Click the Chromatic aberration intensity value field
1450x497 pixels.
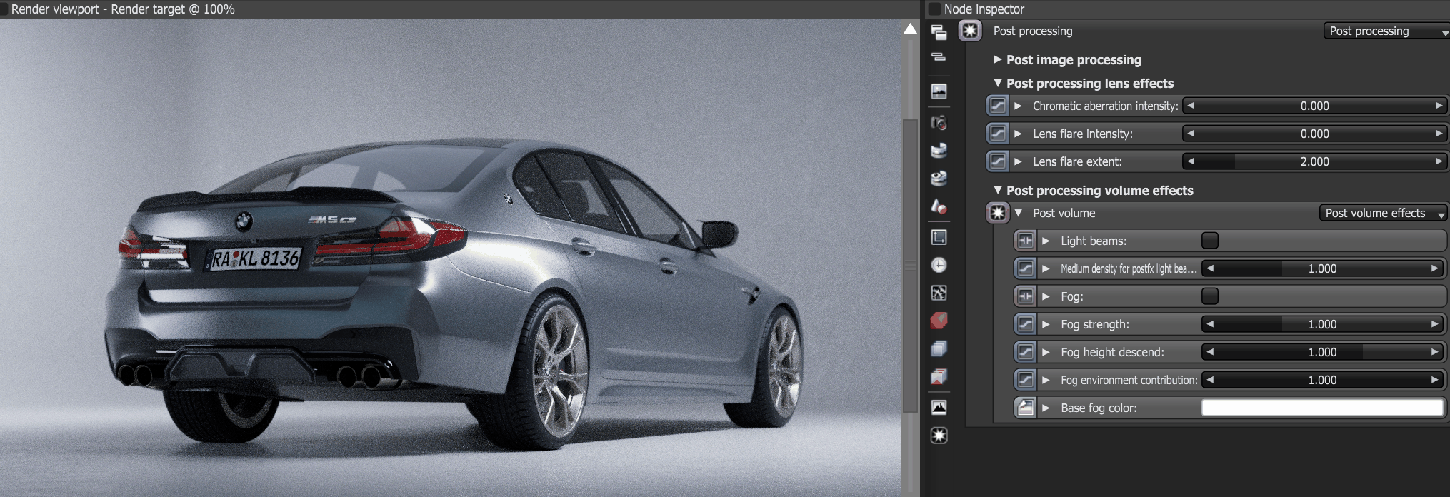pos(1314,106)
